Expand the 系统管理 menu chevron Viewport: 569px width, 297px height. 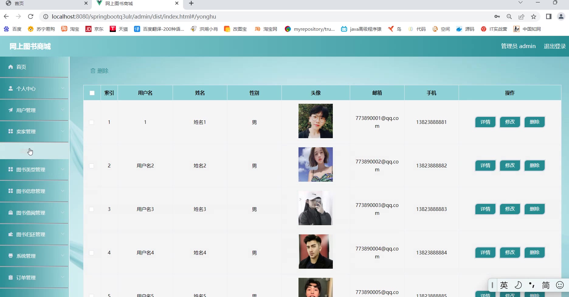[63, 256]
